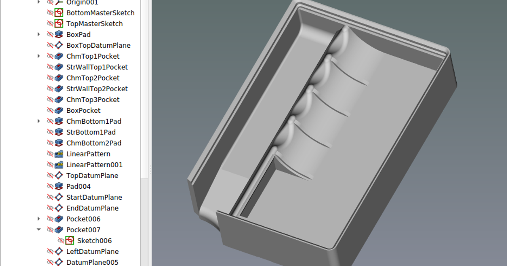Screen dimensions: 507x266
Task: Select the pocket icon next to BoxPocket
Action: (58, 110)
